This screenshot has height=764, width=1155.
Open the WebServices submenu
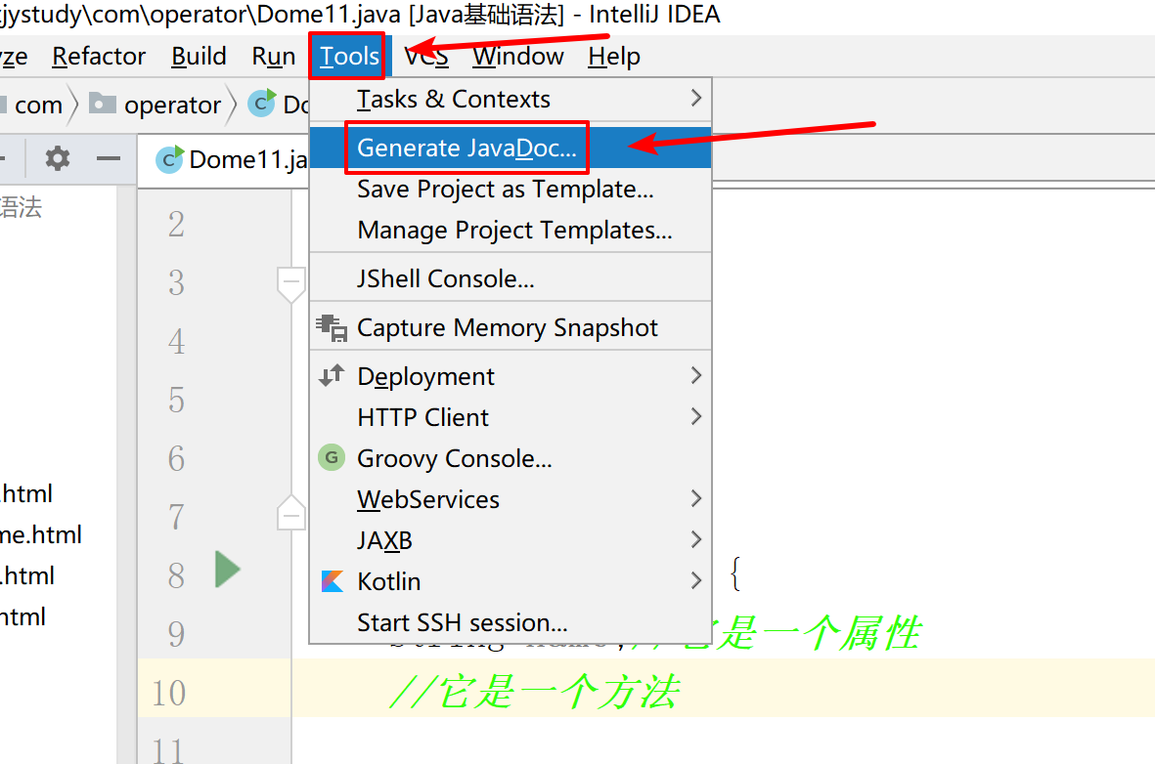pyautogui.click(x=511, y=500)
